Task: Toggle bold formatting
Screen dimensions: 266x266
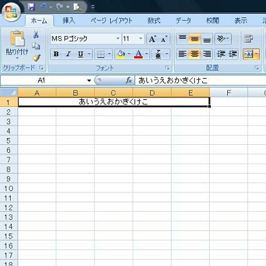Action: click(56, 54)
